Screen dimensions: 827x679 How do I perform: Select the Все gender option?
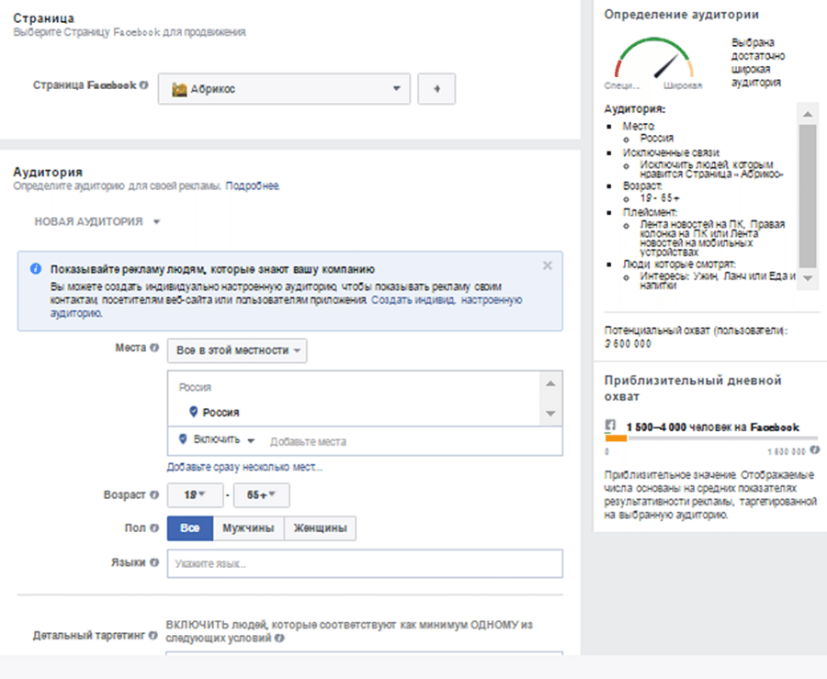click(x=190, y=528)
